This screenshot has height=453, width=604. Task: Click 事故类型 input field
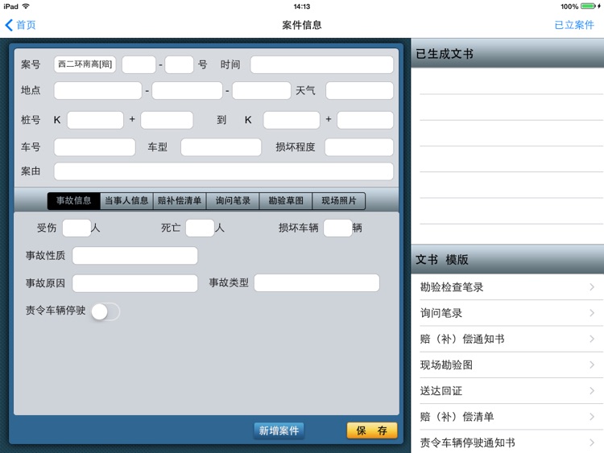coord(316,283)
